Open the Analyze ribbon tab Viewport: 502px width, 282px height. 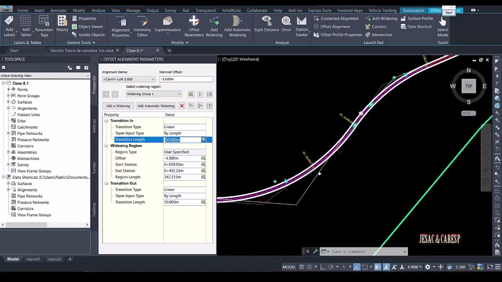98,10
